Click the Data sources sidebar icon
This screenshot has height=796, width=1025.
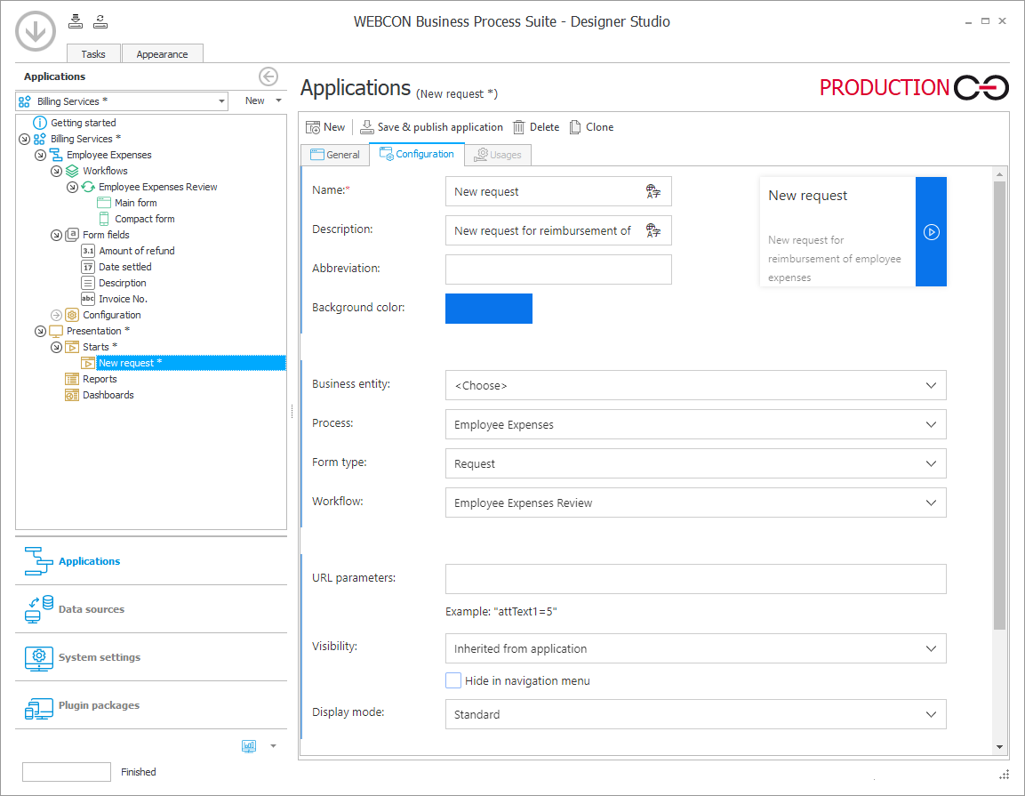(x=38, y=609)
